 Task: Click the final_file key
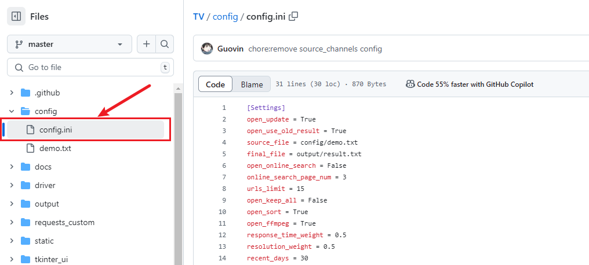[x=266, y=154]
